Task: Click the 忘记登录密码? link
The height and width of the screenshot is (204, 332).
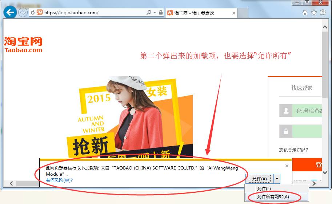Action: coord(294,150)
